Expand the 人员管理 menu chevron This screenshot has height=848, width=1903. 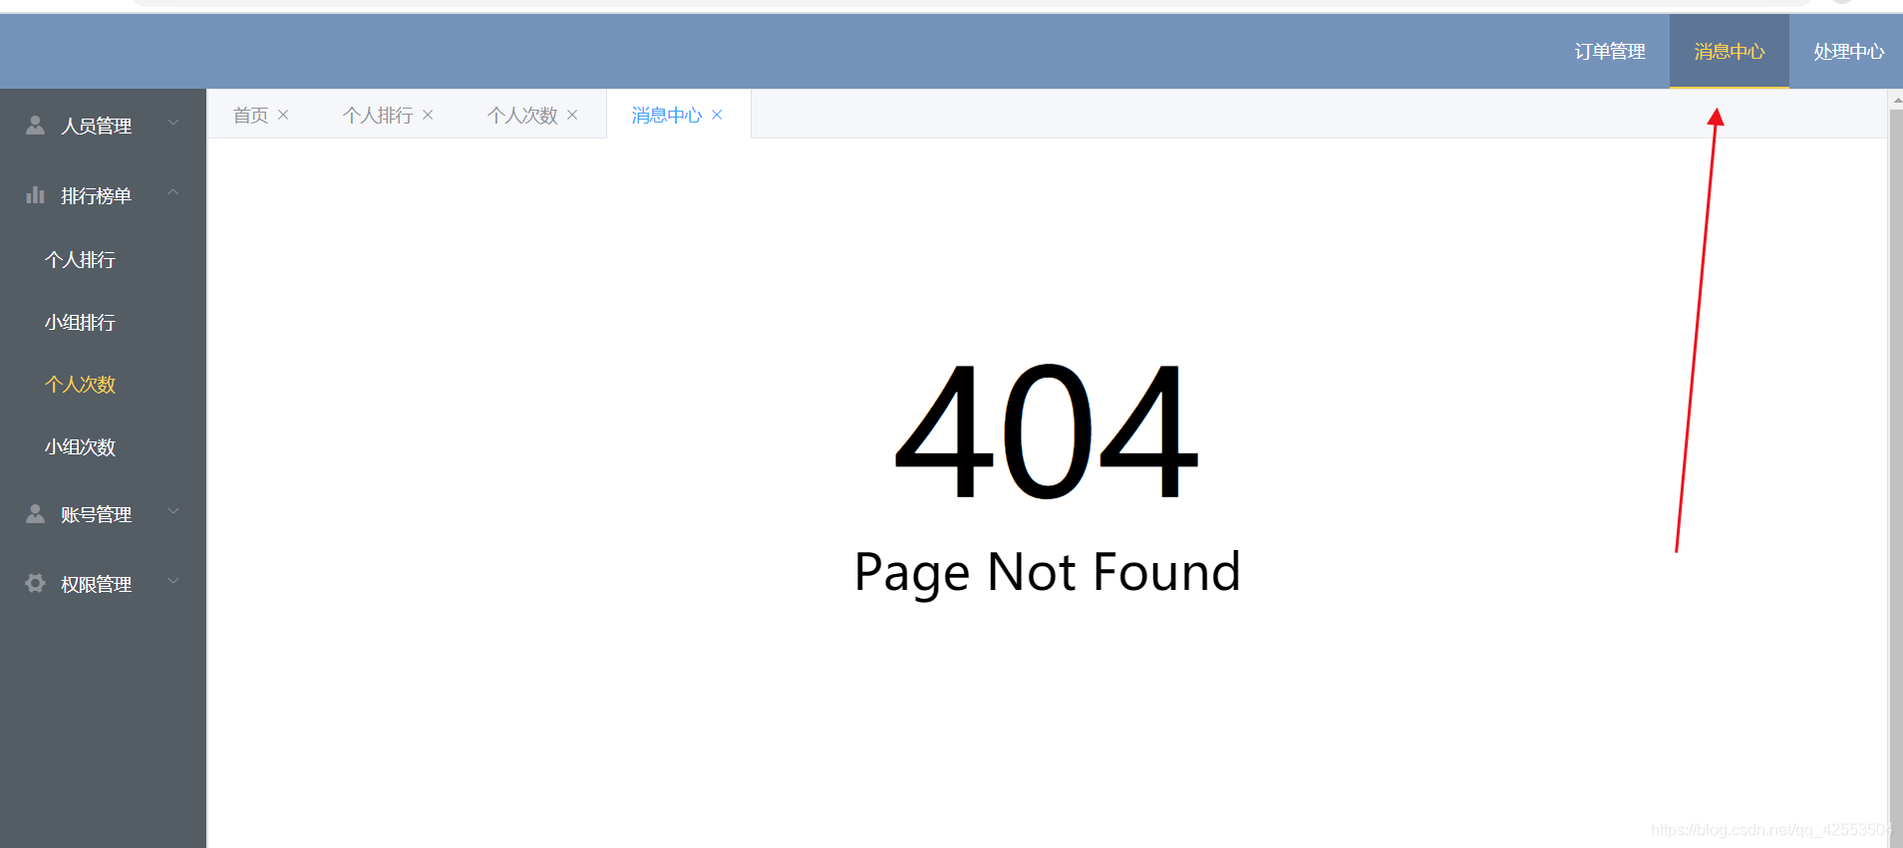pos(173,124)
